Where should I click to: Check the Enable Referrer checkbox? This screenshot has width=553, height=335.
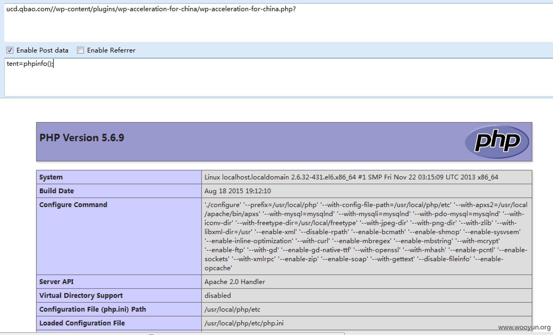tap(80, 50)
